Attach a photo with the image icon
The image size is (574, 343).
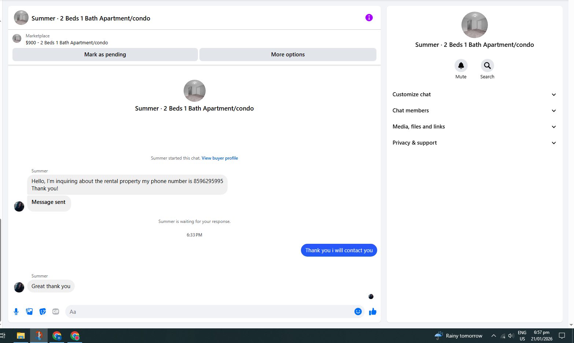(29, 312)
